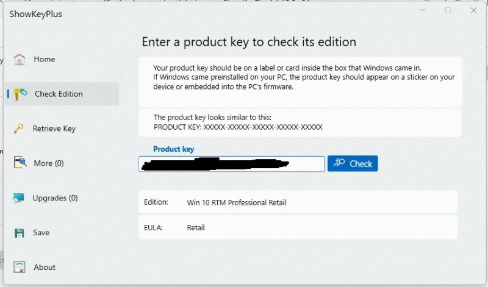Choose the Save menu entry
This screenshot has height=287, width=488.
tap(41, 233)
